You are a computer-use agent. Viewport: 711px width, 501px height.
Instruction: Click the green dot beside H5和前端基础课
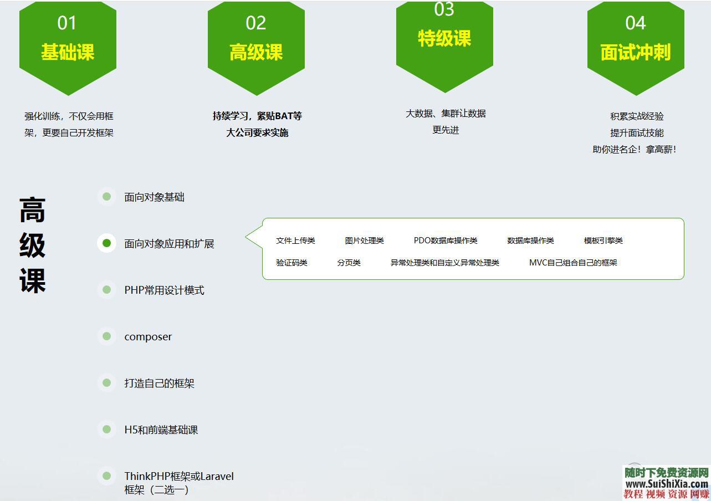(x=106, y=429)
